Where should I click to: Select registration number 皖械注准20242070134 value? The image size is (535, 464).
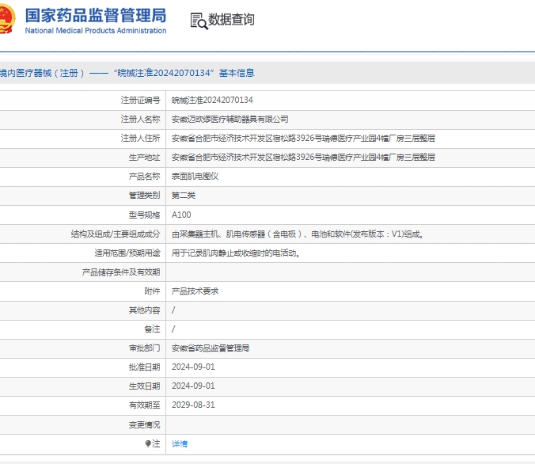[x=212, y=100]
